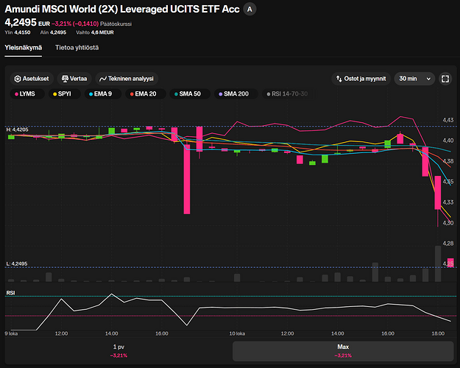This screenshot has width=460, height=368.
Task: Click the up-down arrows icon in Ostot ja myynnit
Action: [339, 79]
